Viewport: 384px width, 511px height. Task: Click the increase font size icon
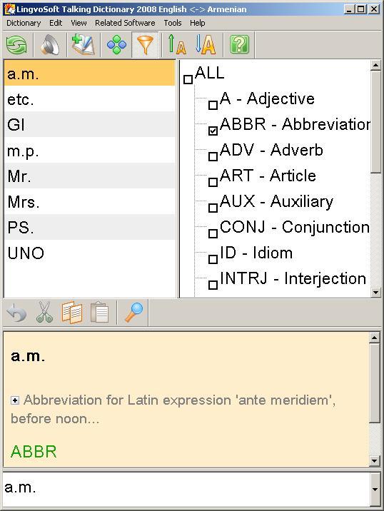176,45
